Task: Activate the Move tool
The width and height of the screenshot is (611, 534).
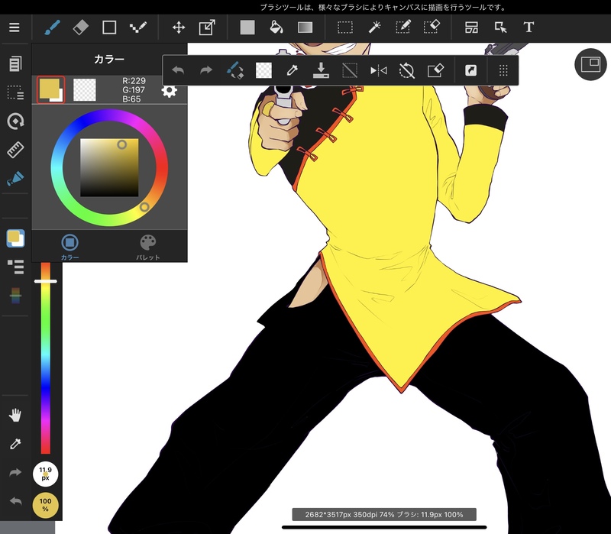Action: 179,28
